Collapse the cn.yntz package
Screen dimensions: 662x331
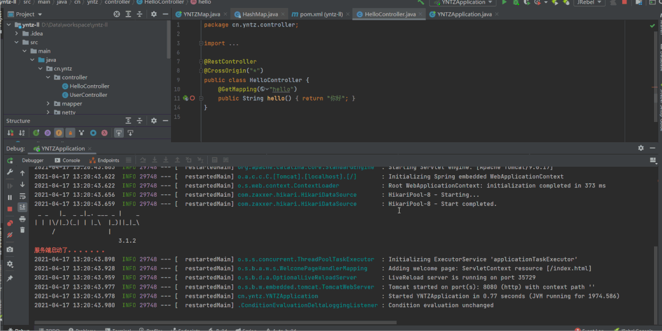click(40, 69)
